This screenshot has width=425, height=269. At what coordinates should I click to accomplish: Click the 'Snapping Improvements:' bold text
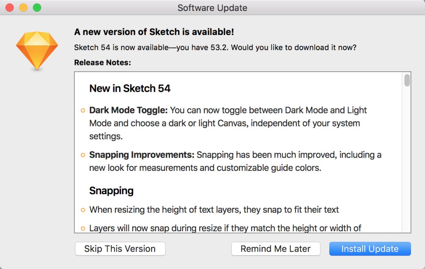(x=142, y=155)
